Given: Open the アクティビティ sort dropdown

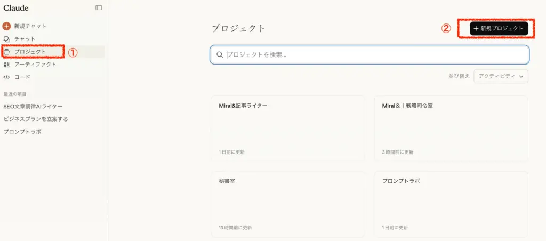Looking at the screenshot, I should coord(501,76).
